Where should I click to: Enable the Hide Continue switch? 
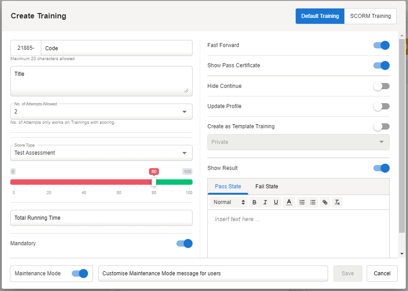tap(382, 86)
